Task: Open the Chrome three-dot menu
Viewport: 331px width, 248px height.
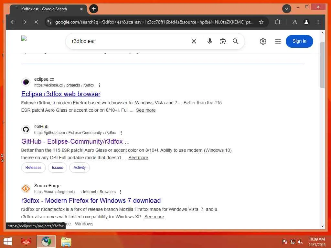Action: (318, 22)
